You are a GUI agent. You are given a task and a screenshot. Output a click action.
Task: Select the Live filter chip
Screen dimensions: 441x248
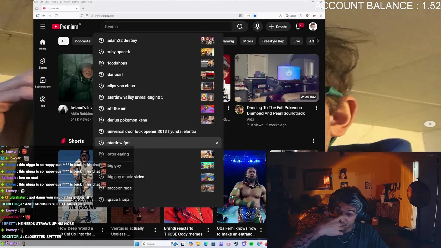pos(297,41)
